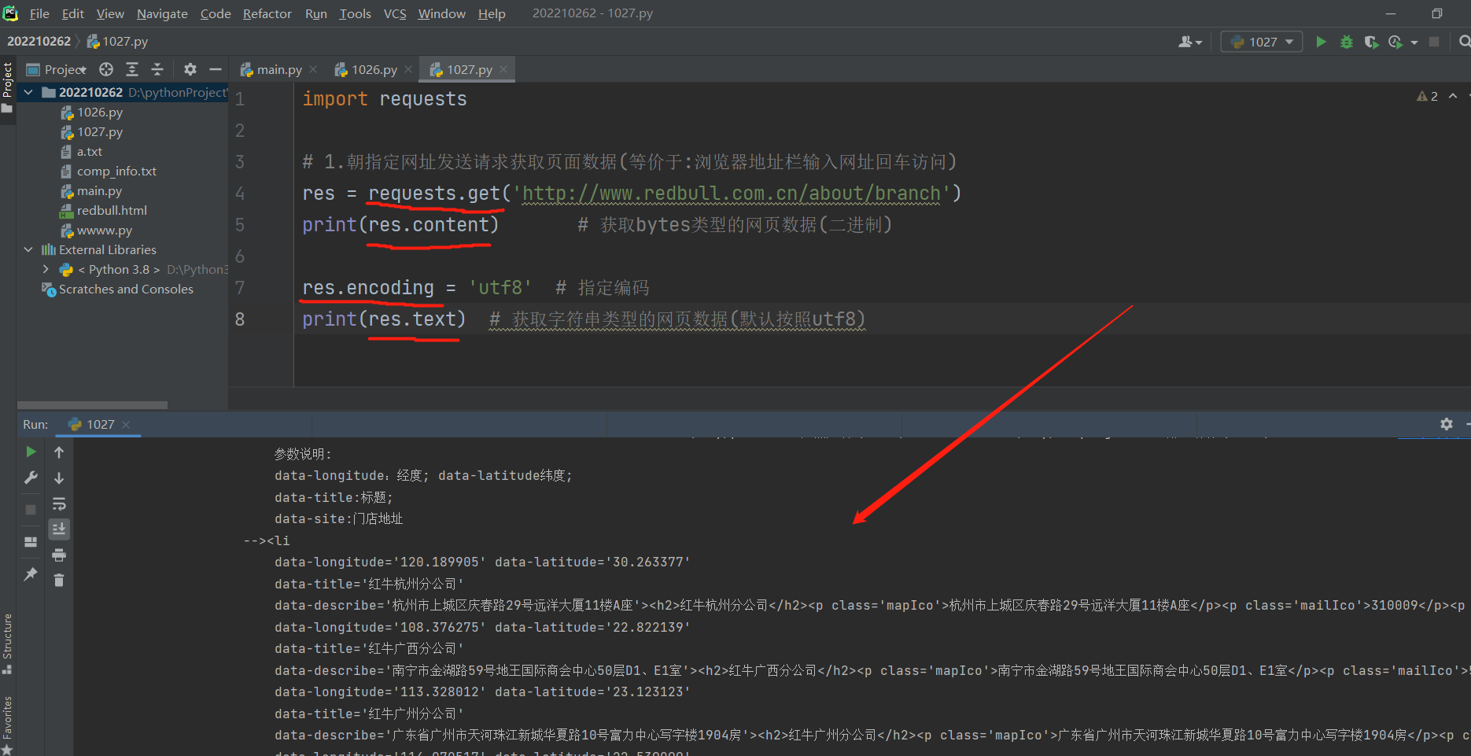The image size is (1471, 756).
Task: Select a.txt in the project tree
Action: point(89,152)
